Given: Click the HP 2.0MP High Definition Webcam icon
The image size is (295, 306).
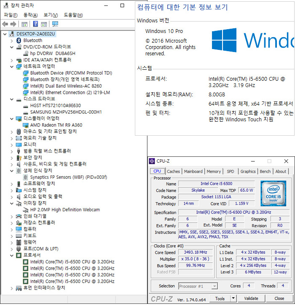Looking at the screenshot, I should click(26, 210).
